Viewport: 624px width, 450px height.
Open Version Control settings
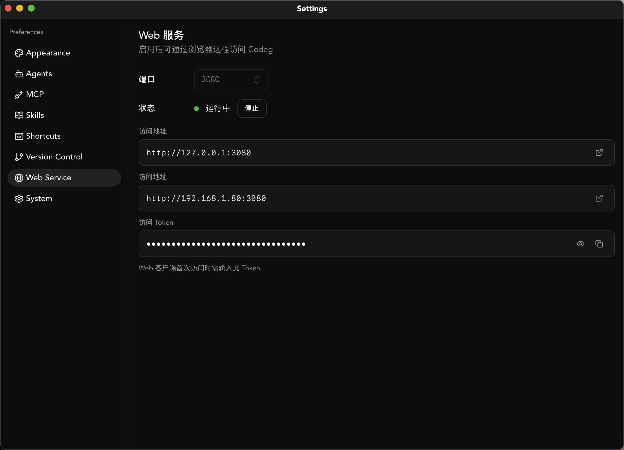tap(64, 157)
